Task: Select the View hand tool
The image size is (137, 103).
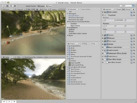Action: [x=4, y=6]
